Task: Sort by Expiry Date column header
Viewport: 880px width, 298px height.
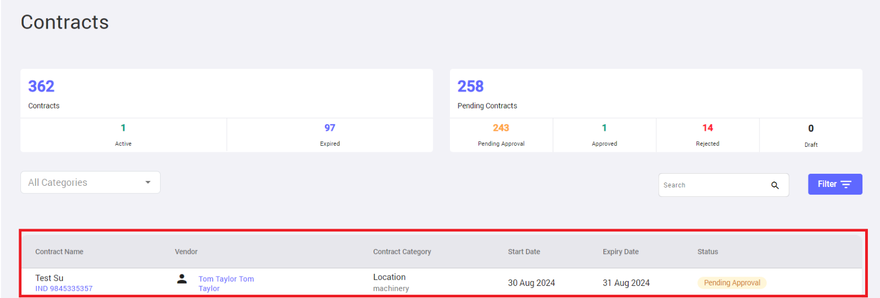Action: coord(620,252)
